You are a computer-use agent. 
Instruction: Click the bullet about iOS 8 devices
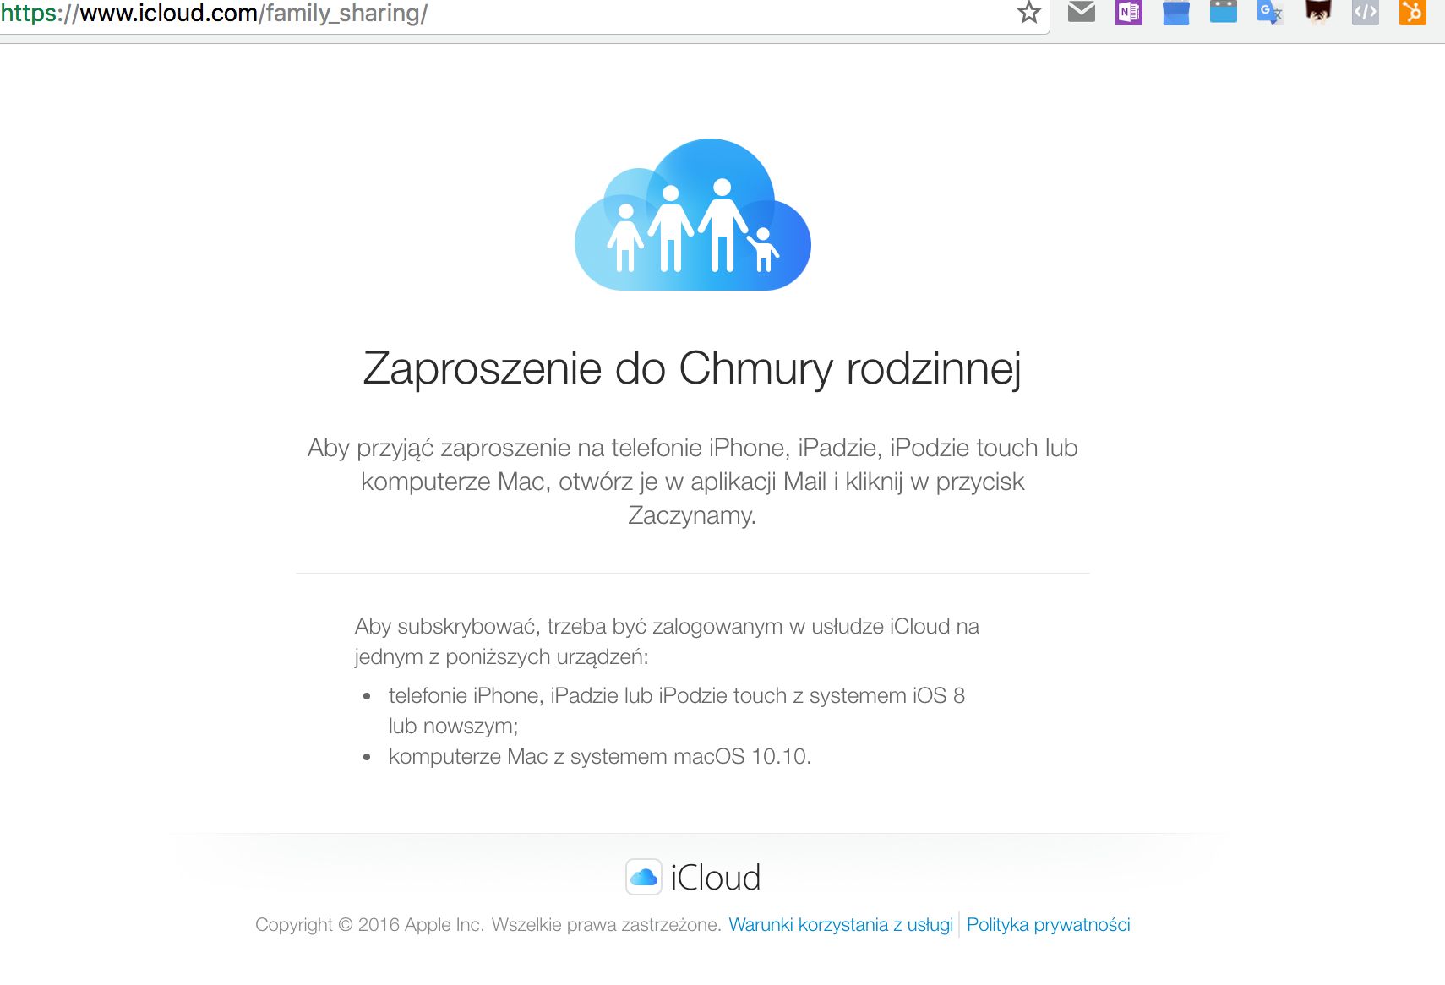pos(676,710)
